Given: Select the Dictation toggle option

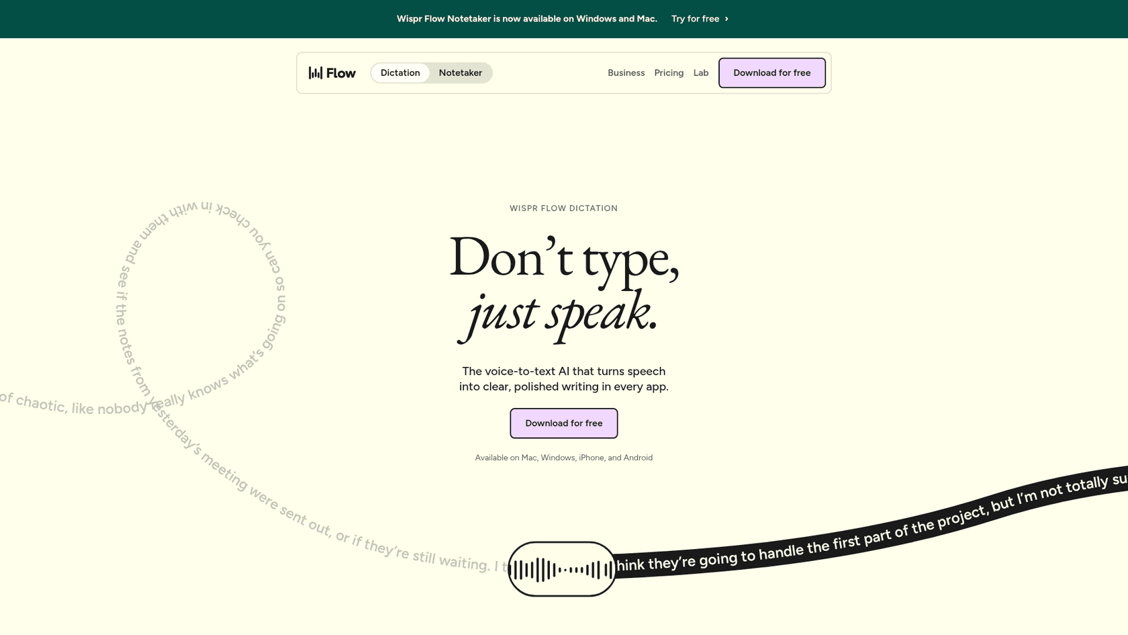Looking at the screenshot, I should [400, 73].
